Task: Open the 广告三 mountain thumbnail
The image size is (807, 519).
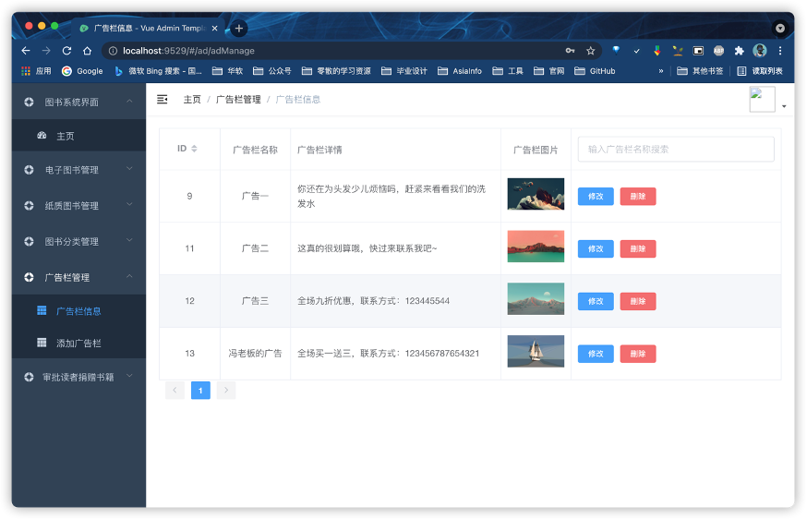Action: (x=536, y=298)
